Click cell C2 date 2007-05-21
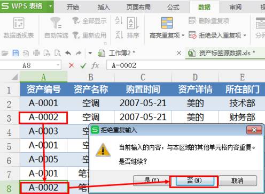 point(143,103)
